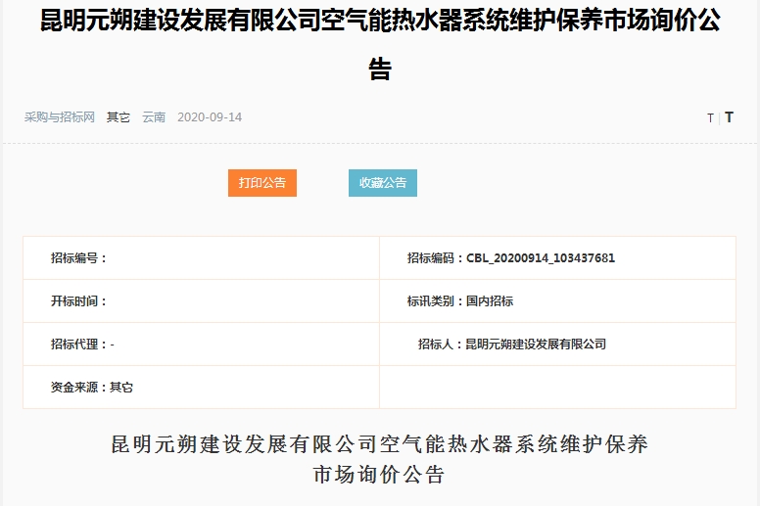Click the small T to decrease font size
Screen dimensions: 760x506
coord(710,118)
